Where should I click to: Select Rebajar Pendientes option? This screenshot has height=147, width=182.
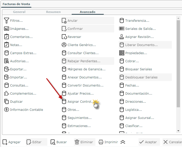tap(88, 61)
